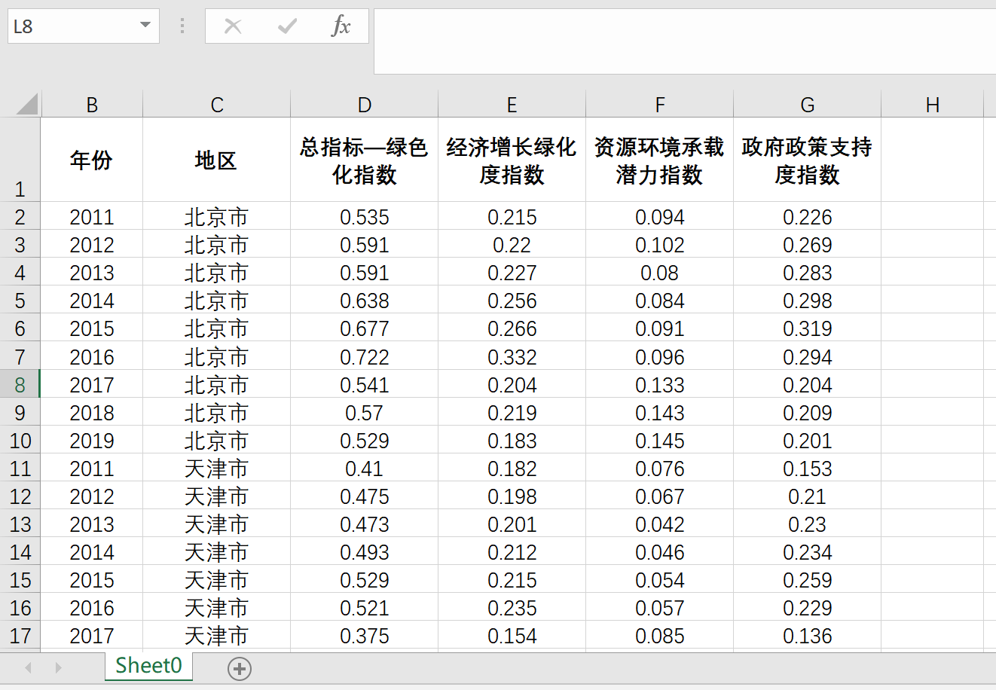
Task: Switch to the Sheet0 tab
Action: point(148,666)
